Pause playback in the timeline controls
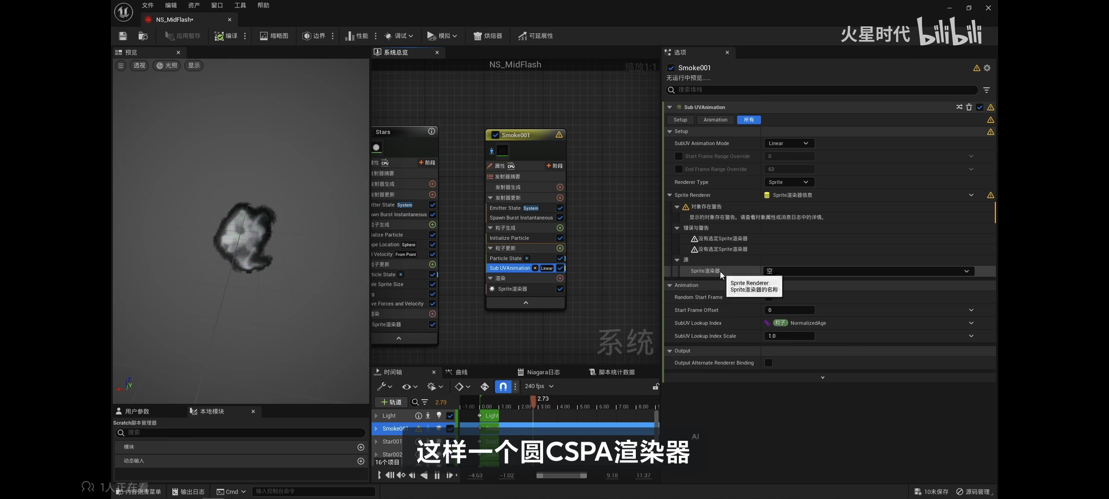 pyautogui.click(x=437, y=475)
